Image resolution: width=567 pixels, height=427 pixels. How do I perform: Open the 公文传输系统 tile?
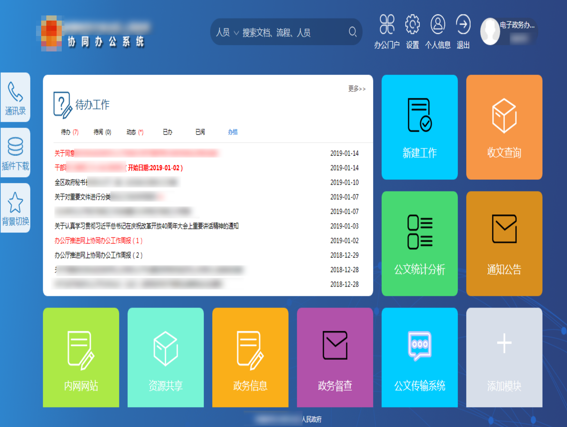(x=419, y=358)
